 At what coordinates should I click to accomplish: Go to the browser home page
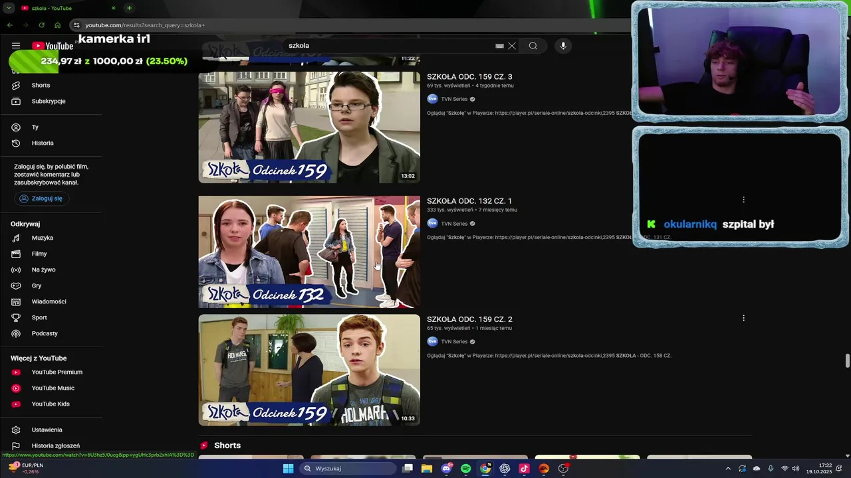[x=57, y=25]
